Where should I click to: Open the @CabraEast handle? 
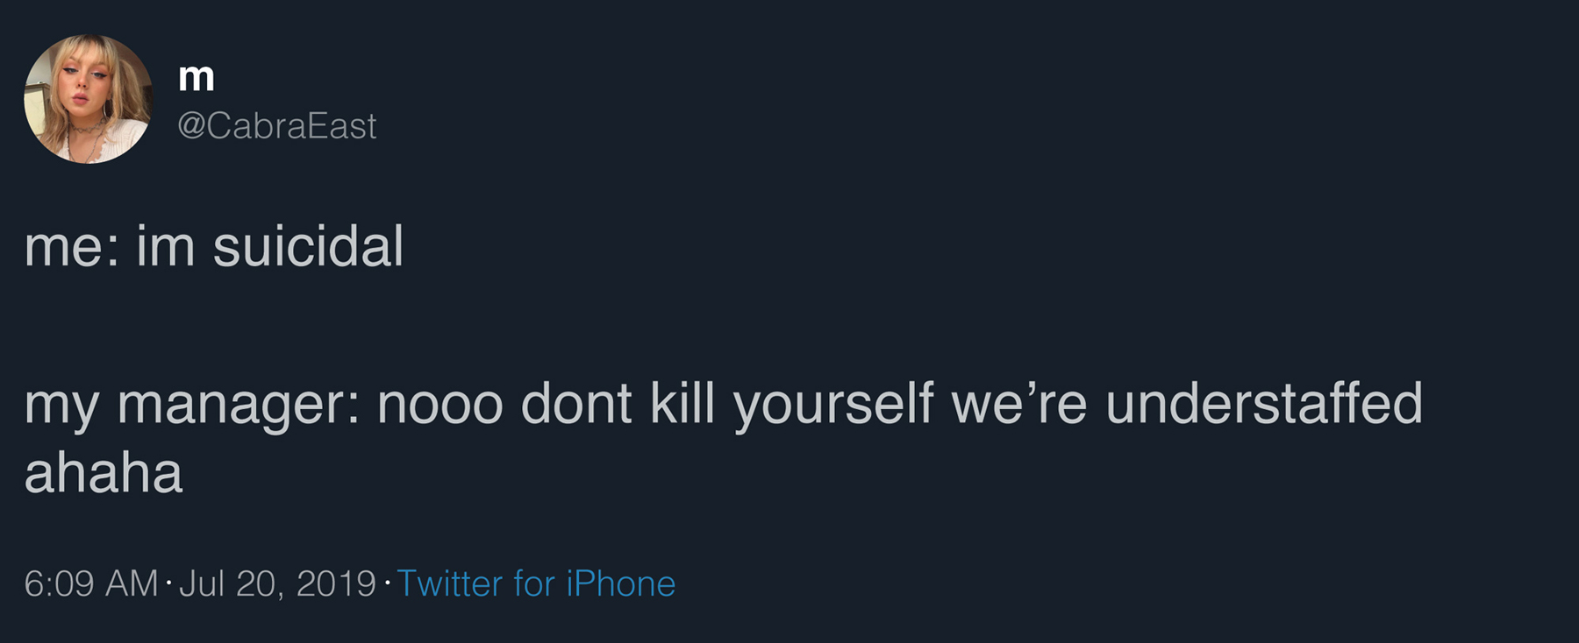coord(276,126)
